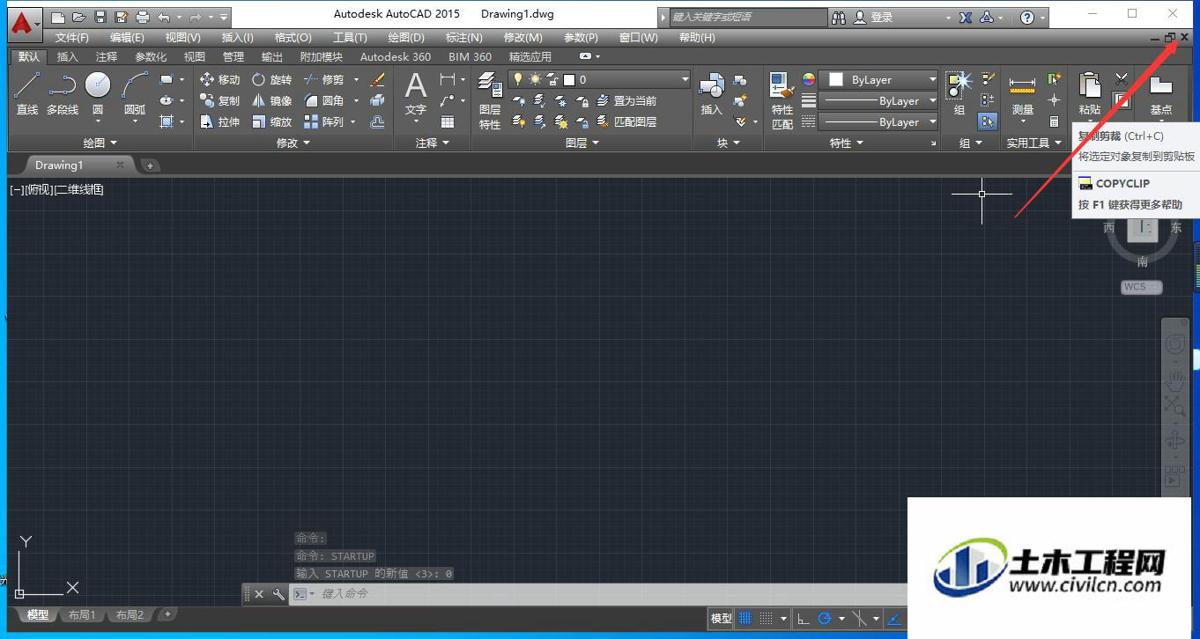1200x639 pixels.
Task: Open the command line customize wrench
Action: (278, 594)
